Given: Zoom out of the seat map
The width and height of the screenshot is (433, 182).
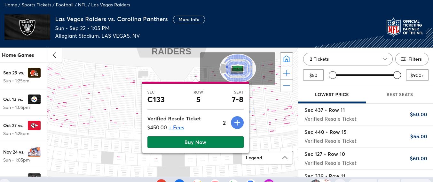Looking at the screenshot, I should tap(287, 86).
